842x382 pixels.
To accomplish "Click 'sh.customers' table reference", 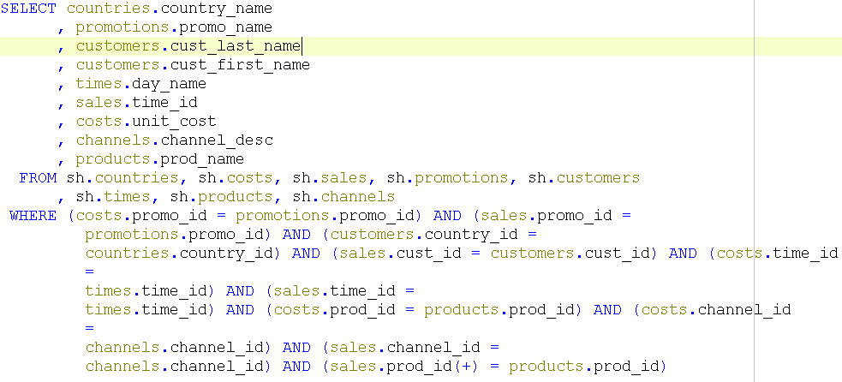I will tap(584, 178).
